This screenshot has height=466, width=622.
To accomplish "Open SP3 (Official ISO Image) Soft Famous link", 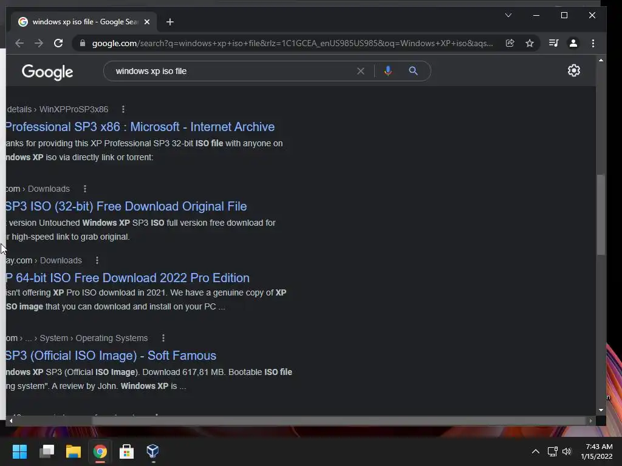I will point(111,356).
